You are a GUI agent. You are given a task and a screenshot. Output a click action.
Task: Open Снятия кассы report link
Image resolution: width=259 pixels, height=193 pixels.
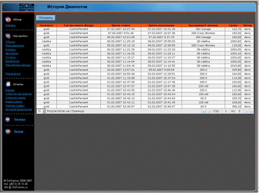(x=15, y=106)
